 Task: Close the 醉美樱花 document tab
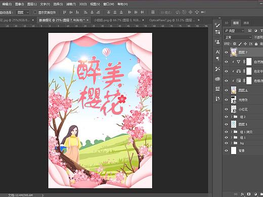[87, 20]
